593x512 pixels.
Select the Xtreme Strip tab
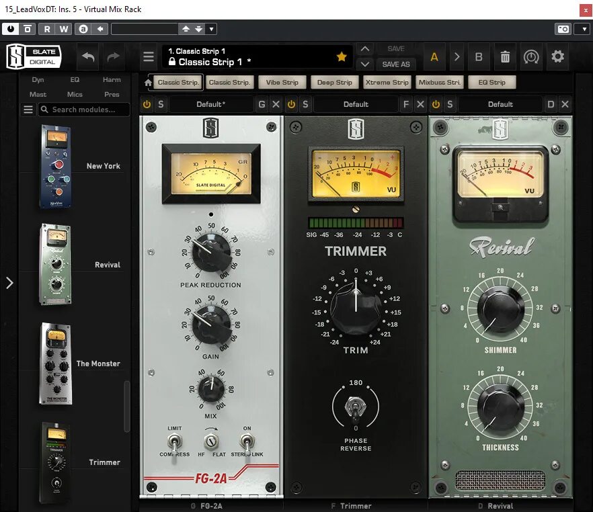pyautogui.click(x=387, y=83)
